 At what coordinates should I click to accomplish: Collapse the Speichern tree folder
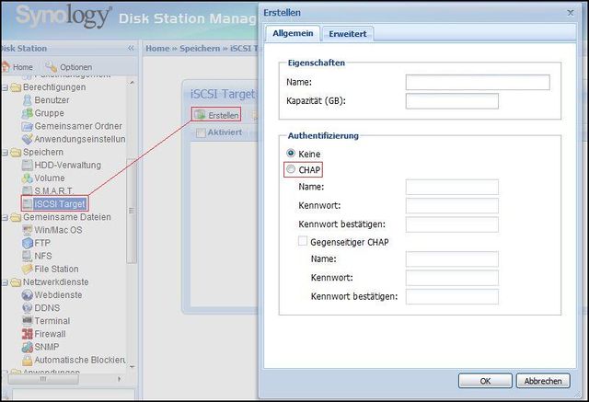pos(5,152)
